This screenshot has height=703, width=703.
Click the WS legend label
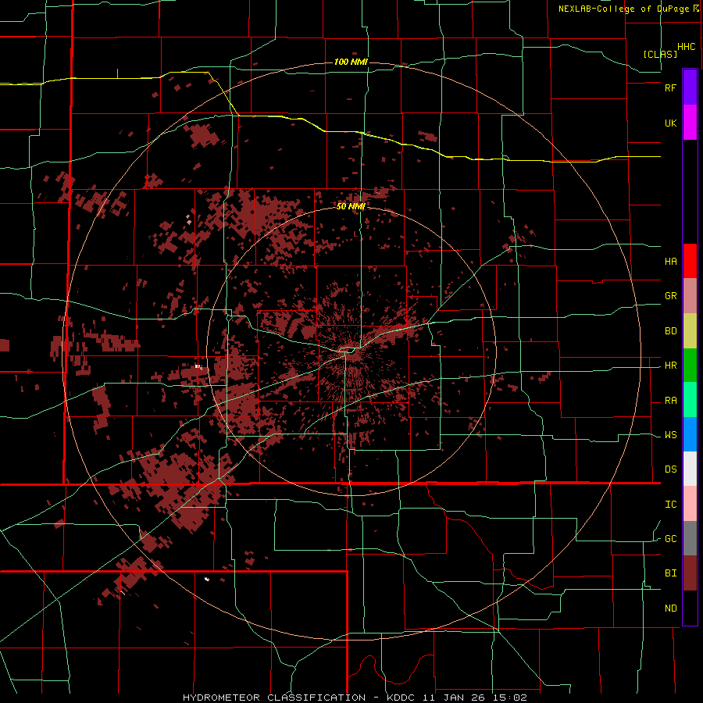670,435
